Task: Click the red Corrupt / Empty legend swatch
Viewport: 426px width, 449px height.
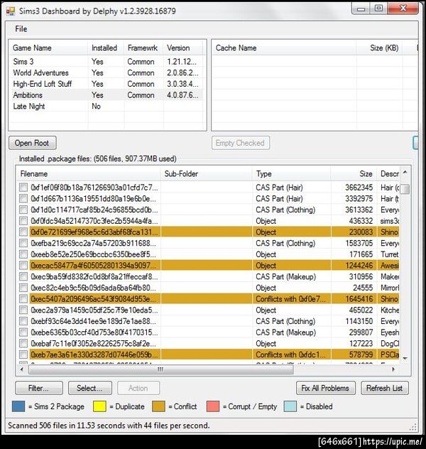Action: click(213, 406)
